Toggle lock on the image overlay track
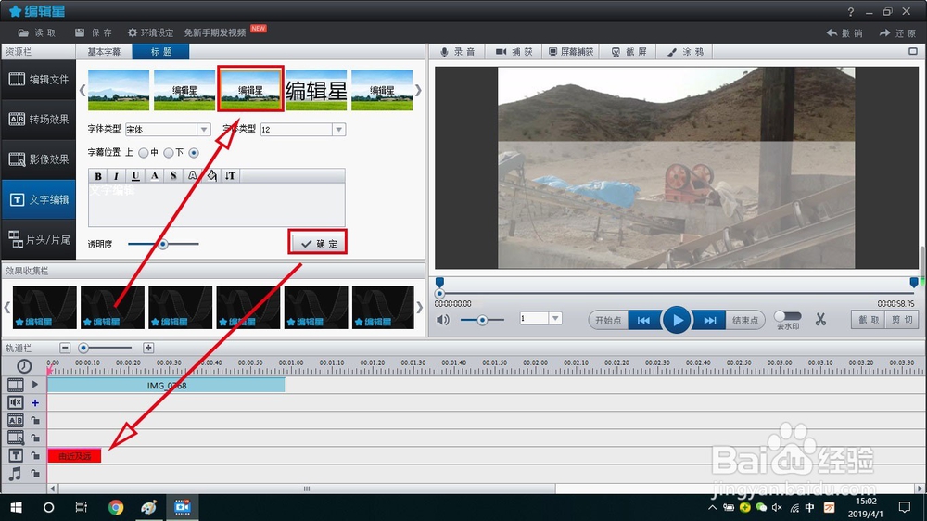The height and width of the screenshot is (521, 927). [35, 438]
